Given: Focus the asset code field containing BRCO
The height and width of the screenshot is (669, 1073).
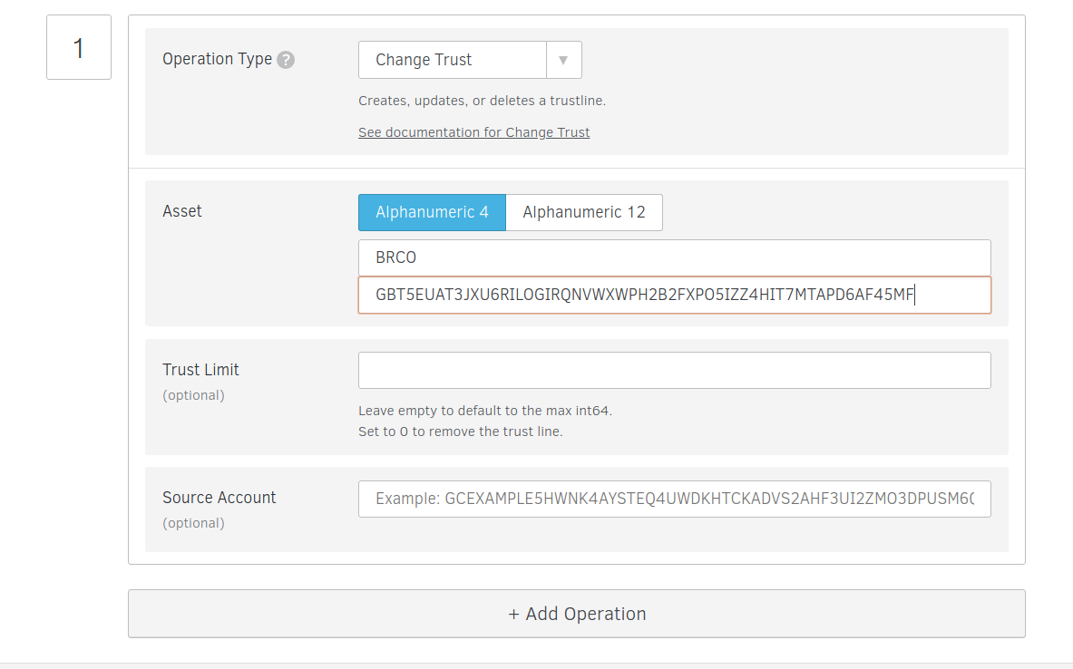Looking at the screenshot, I should tap(674, 257).
